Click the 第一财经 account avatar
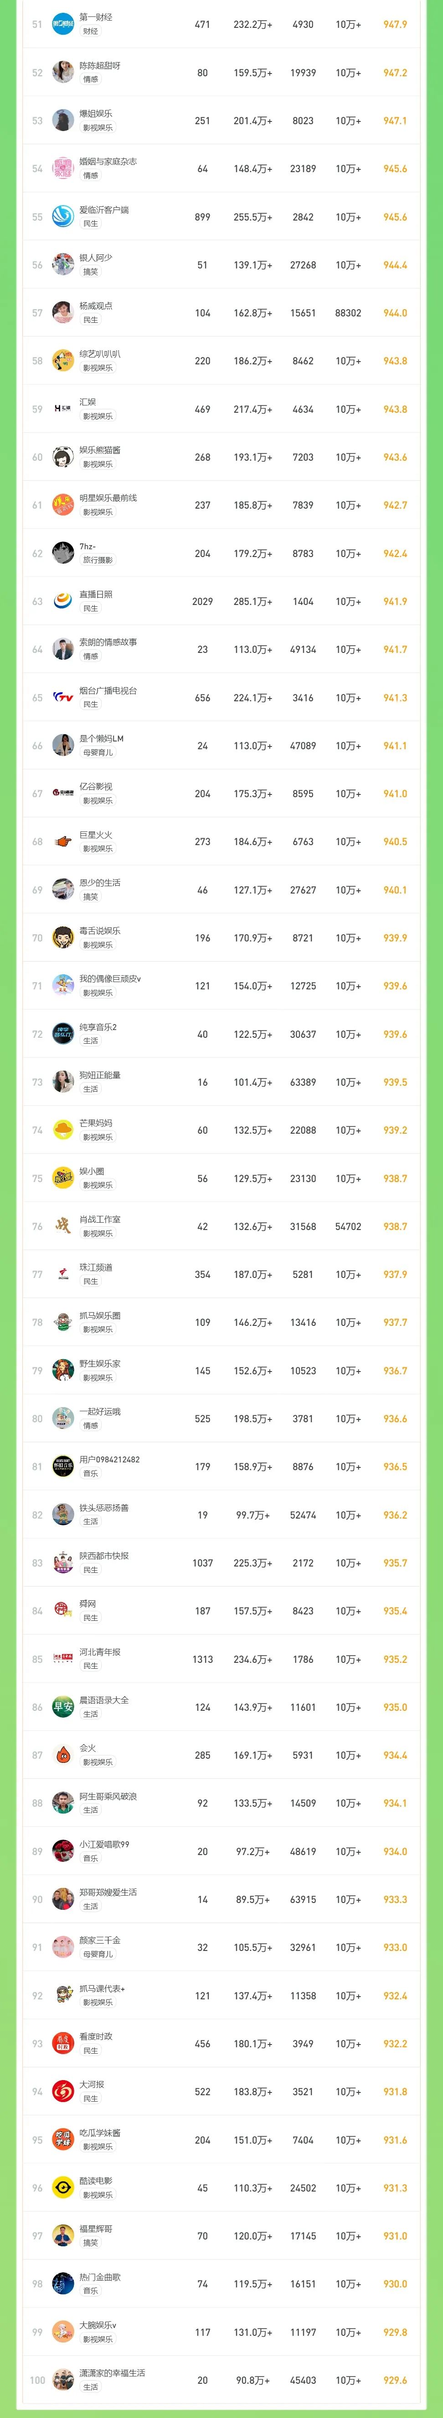Image resolution: width=443 pixels, height=2418 pixels. coord(63,24)
